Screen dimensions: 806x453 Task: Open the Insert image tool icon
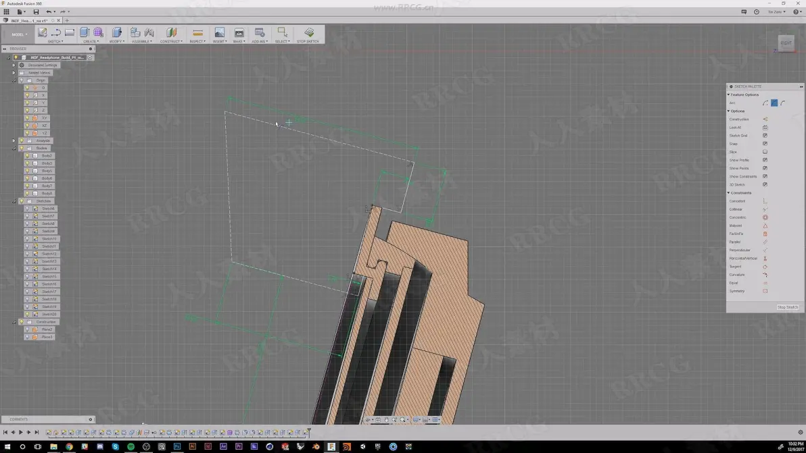pyautogui.click(x=220, y=32)
